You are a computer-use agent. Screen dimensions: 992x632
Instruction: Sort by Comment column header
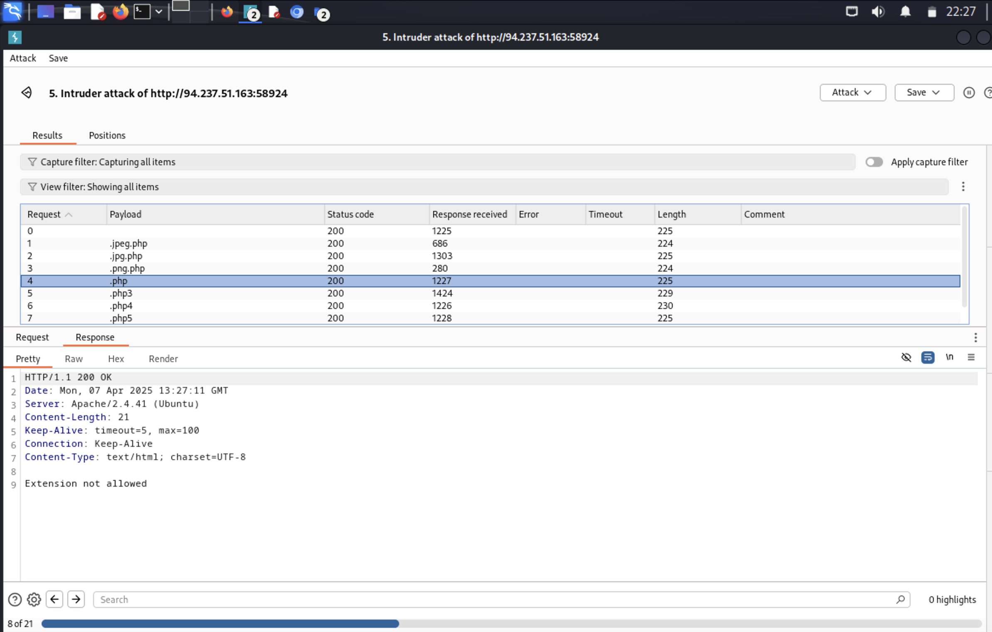(851, 214)
